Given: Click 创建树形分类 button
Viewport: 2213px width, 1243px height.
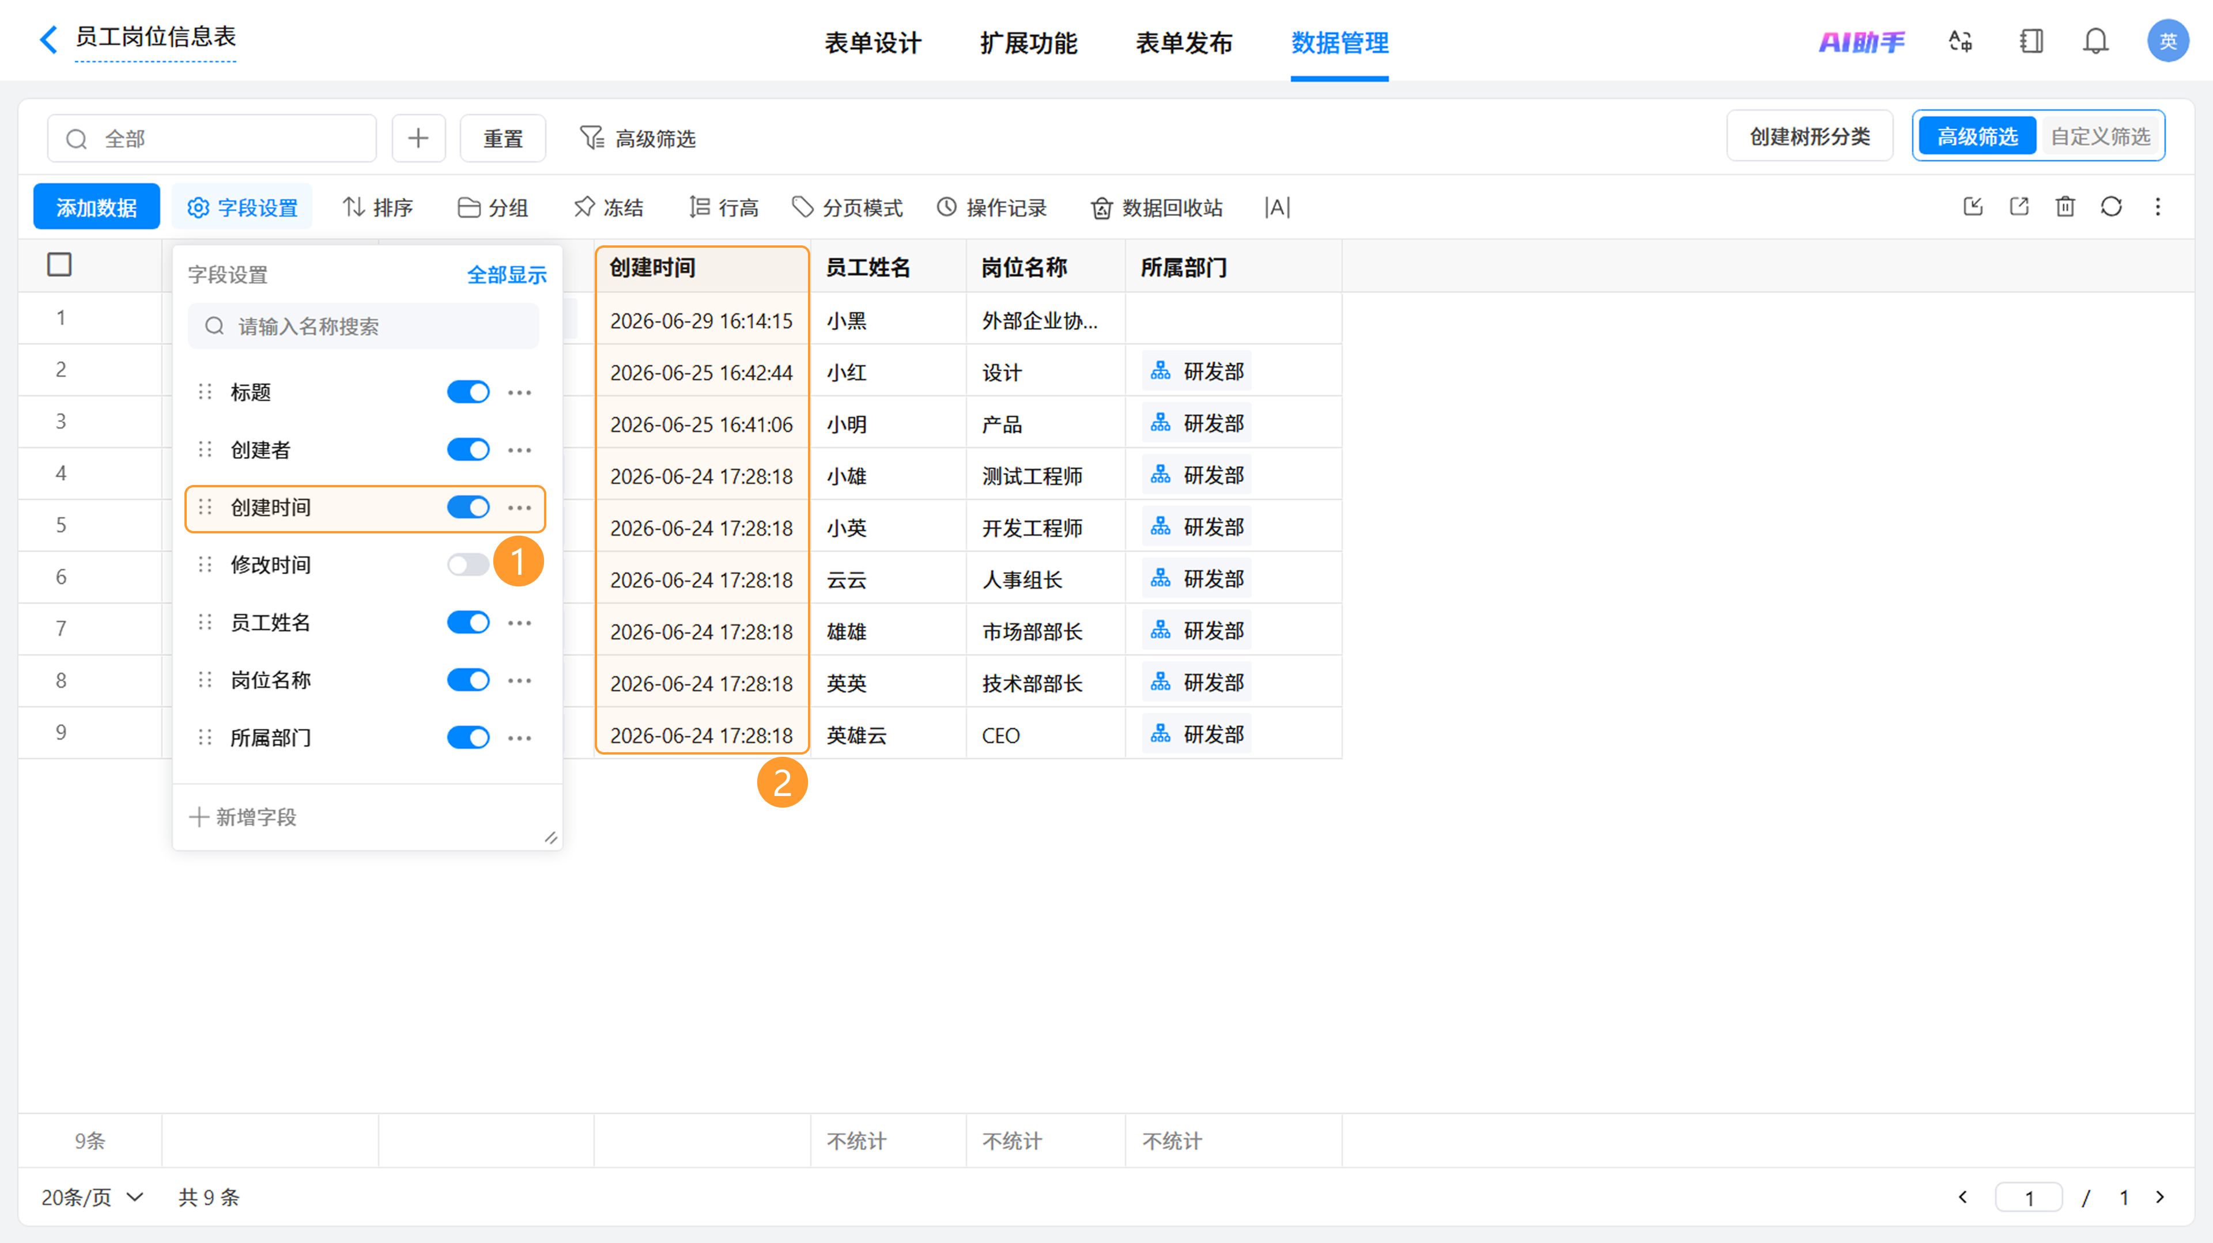Looking at the screenshot, I should (x=1809, y=135).
